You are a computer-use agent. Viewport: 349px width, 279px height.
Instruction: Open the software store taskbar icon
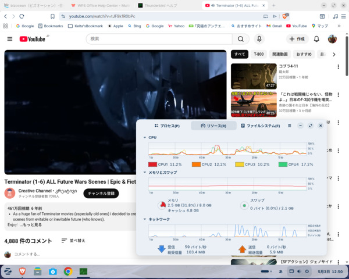click(x=53, y=271)
